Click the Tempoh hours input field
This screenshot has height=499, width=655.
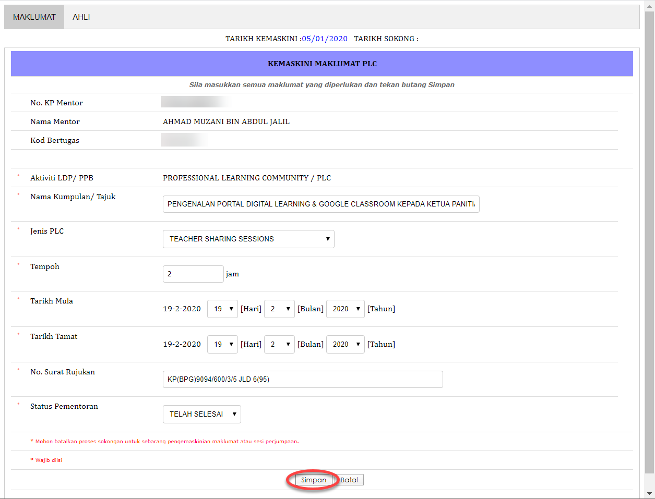193,274
